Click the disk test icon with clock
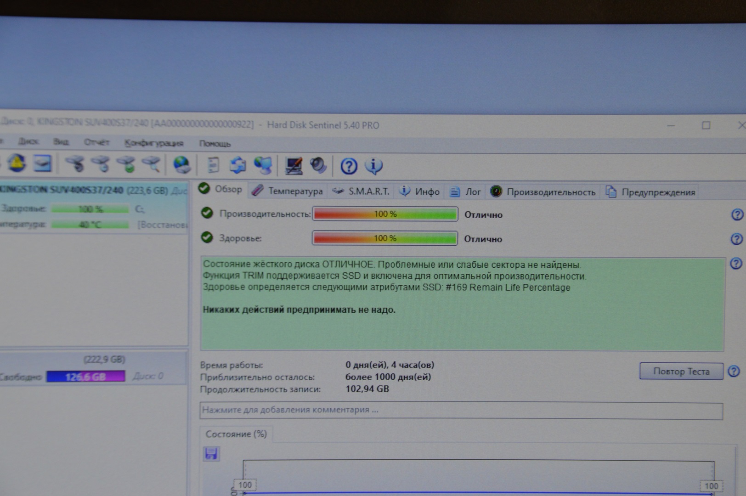 [x=100, y=163]
